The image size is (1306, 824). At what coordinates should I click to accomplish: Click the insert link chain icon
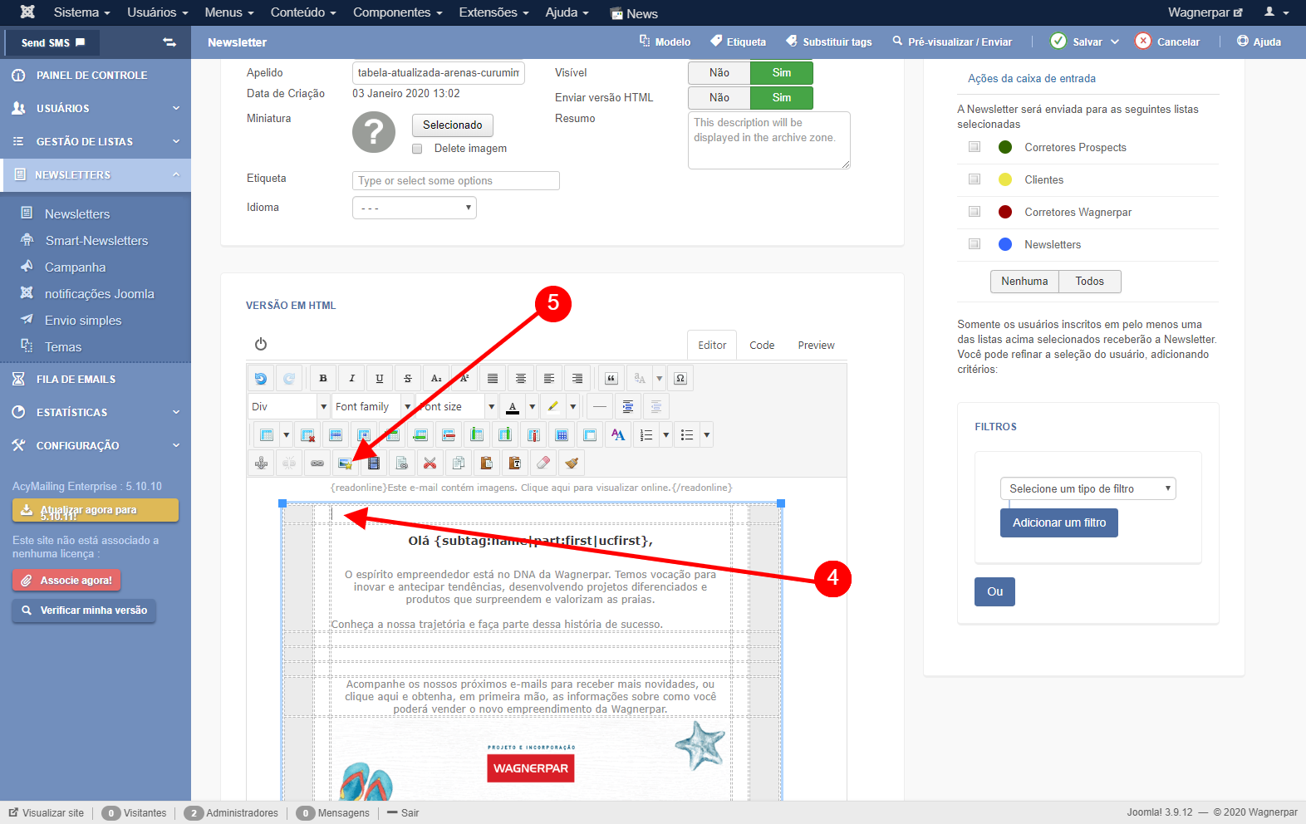point(317,463)
